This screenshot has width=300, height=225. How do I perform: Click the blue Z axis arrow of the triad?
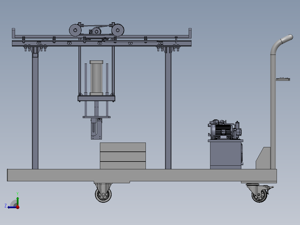point(11,207)
